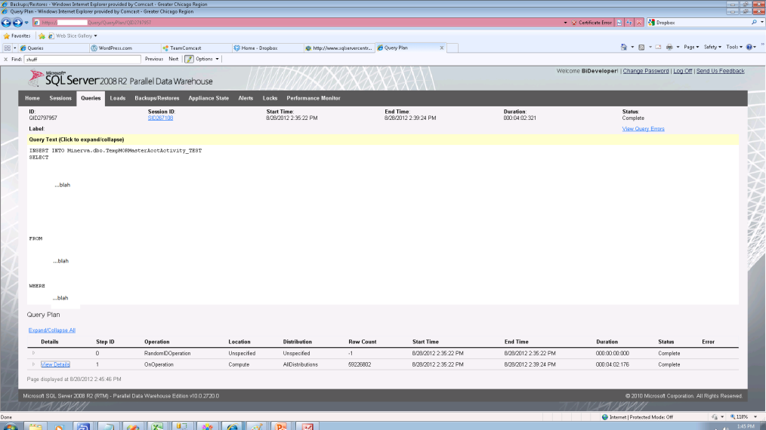Open the recent pages dropdown beside Forward
This screenshot has width=766, height=430.
(26, 23)
